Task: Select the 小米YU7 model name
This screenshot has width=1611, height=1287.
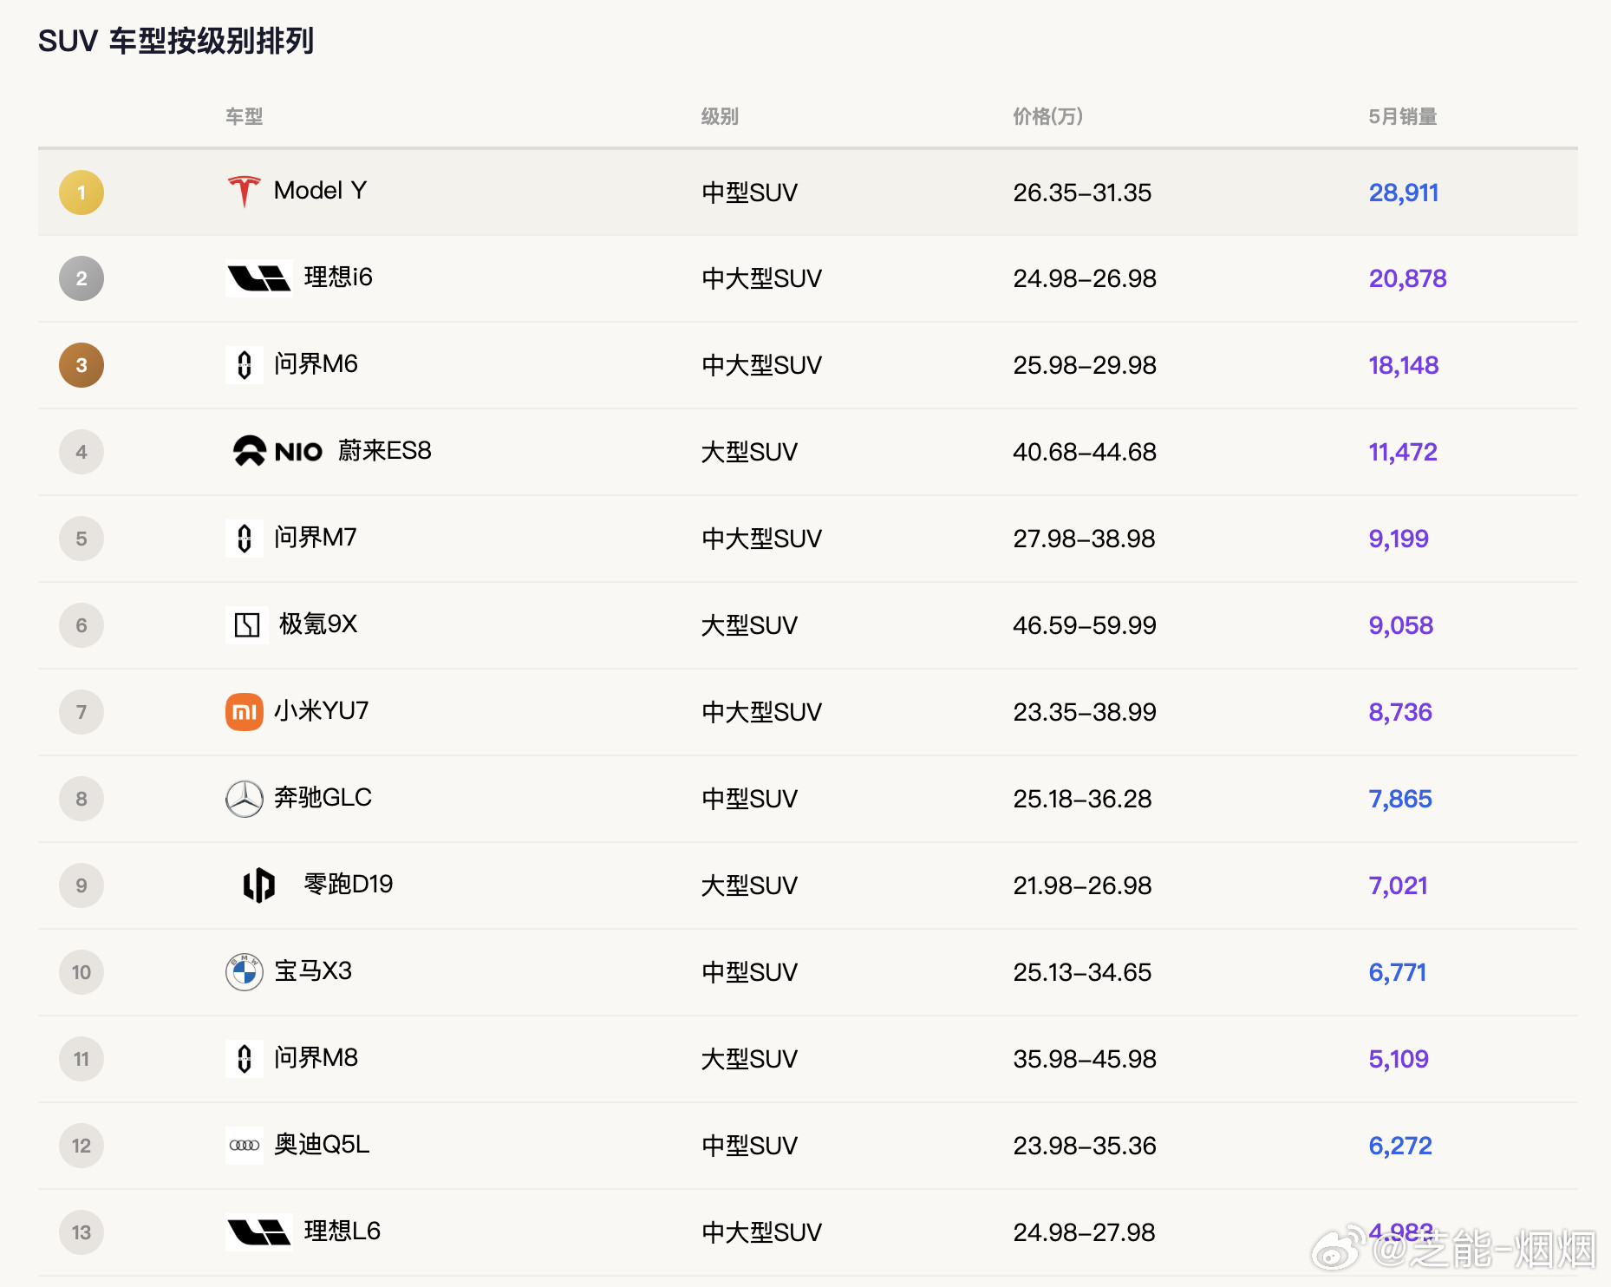Action: [322, 710]
